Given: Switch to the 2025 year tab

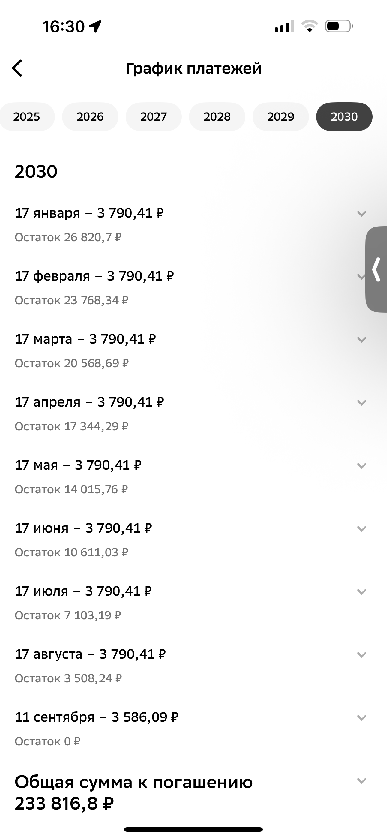Looking at the screenshot, I should click(27, 117).
